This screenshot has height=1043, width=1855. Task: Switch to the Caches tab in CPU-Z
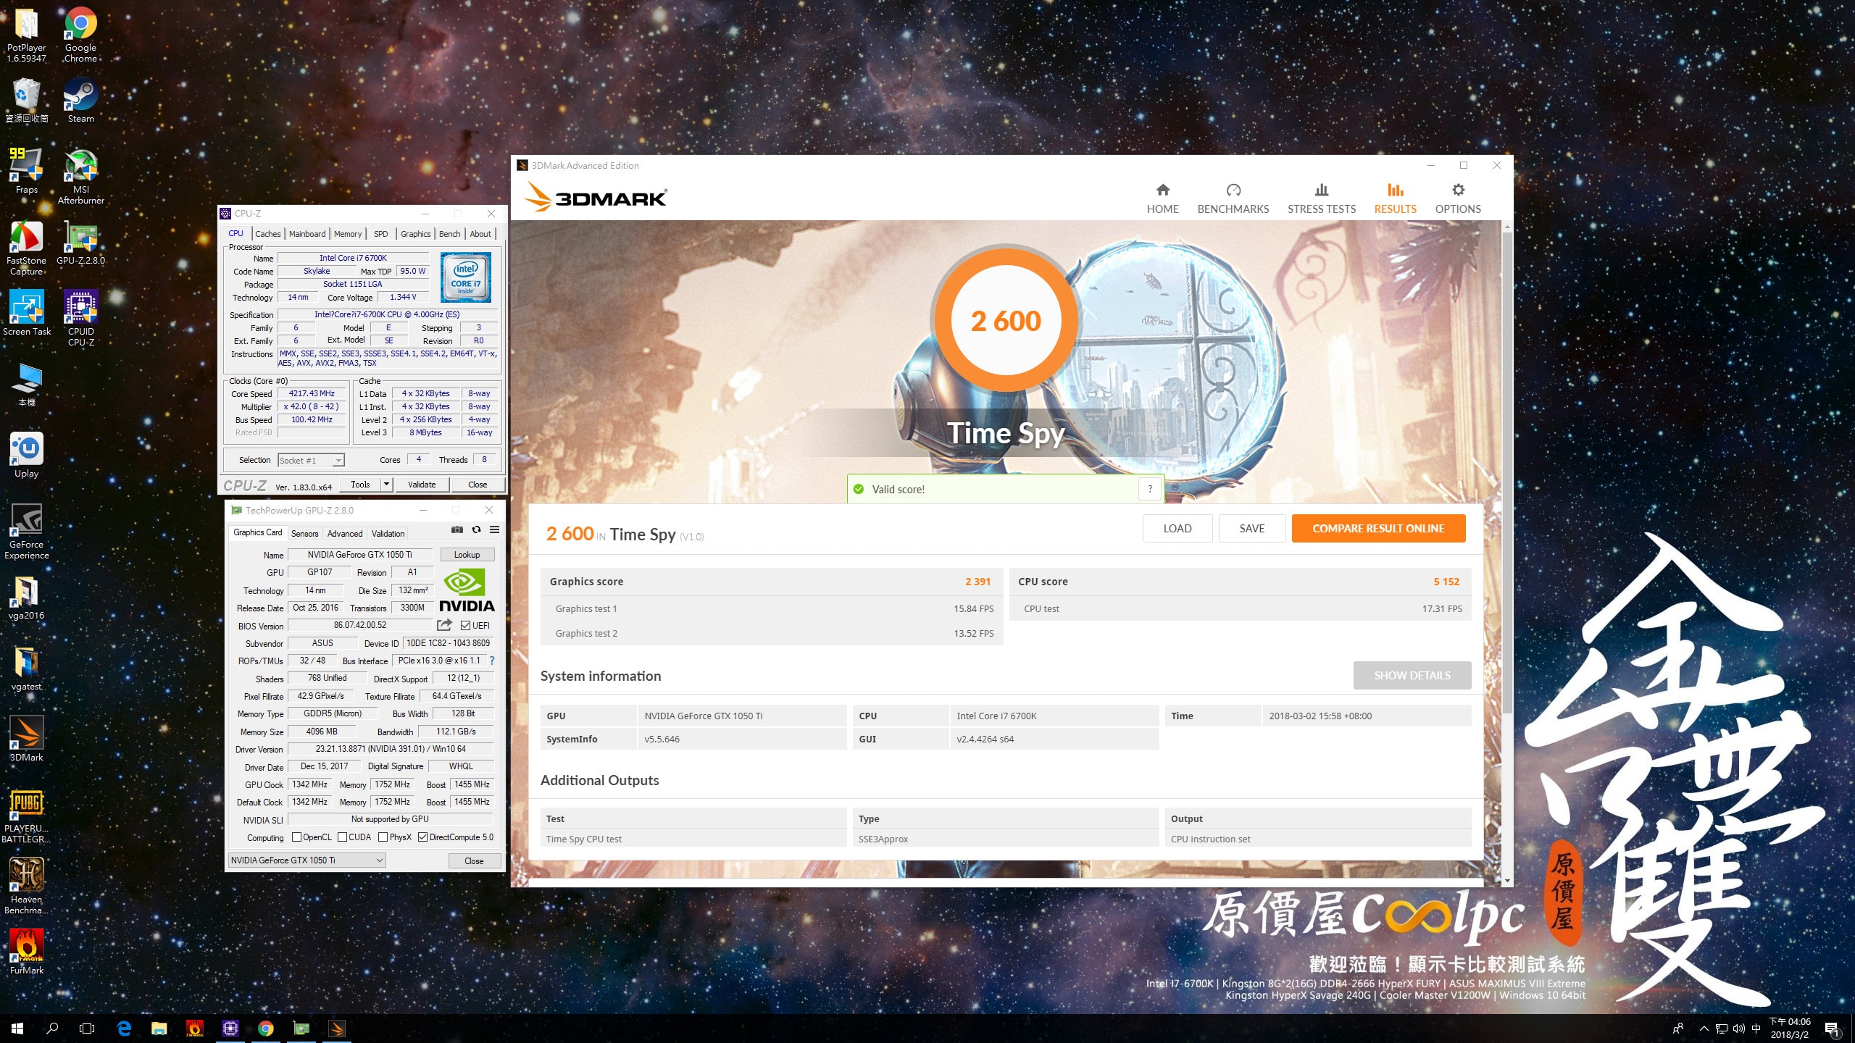coord(267,233)
